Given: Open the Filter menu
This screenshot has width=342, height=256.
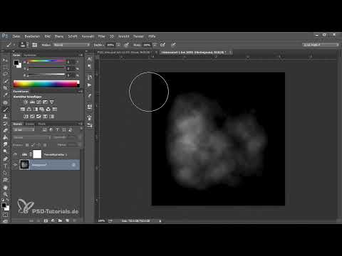Looking at the screenshot, I should click(x=101, y=36).
